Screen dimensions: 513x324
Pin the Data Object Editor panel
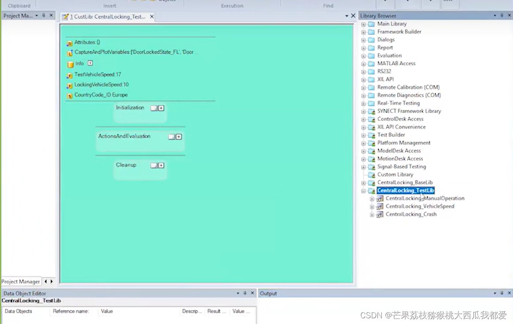[x=245, y=293]
